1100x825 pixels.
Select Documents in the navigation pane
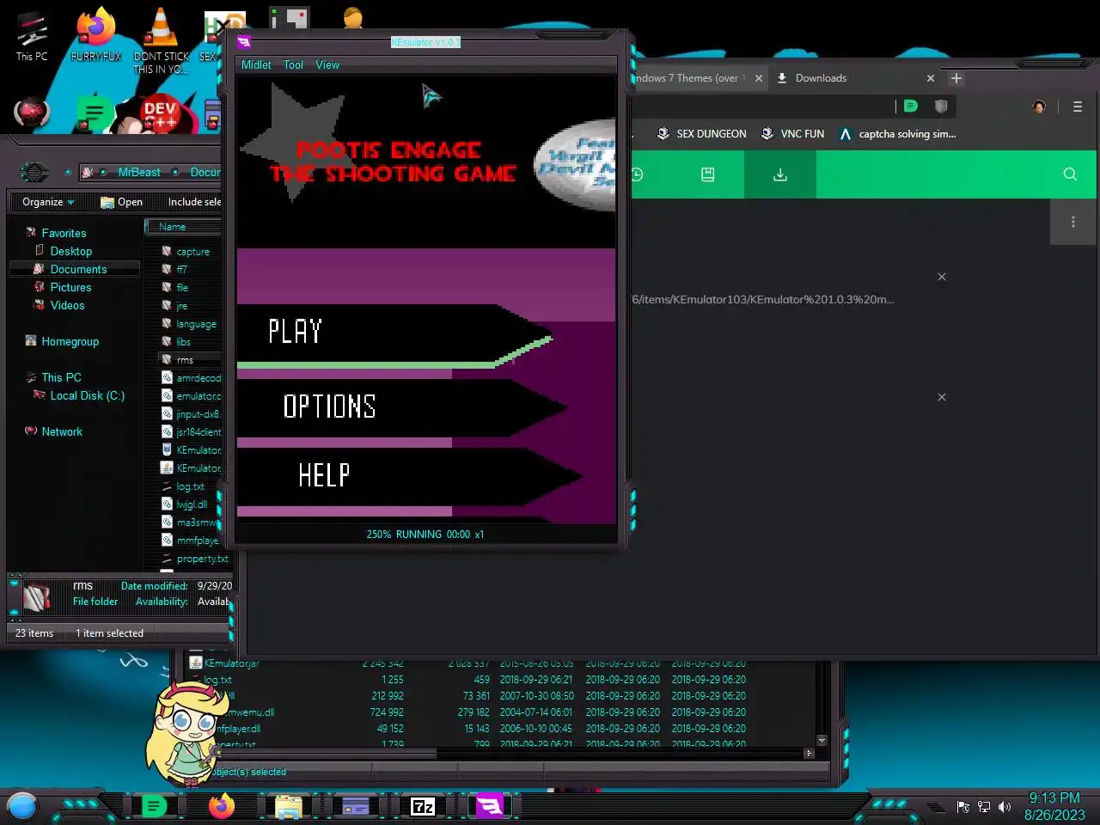pos(78,269)
